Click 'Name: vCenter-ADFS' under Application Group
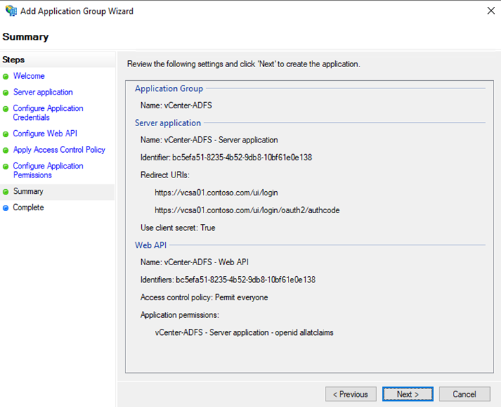 (x=176, y=106)
